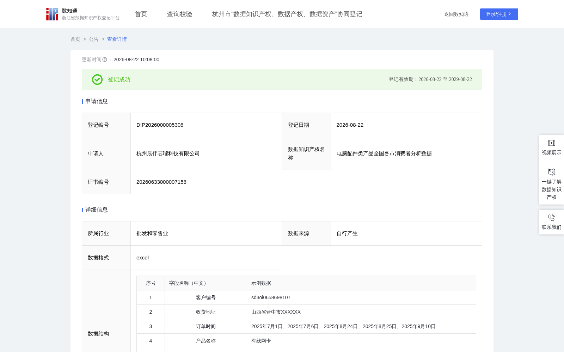Click the industry value 批发和零售业
Screen dimensions: 564x352
[x=152, y=233]
